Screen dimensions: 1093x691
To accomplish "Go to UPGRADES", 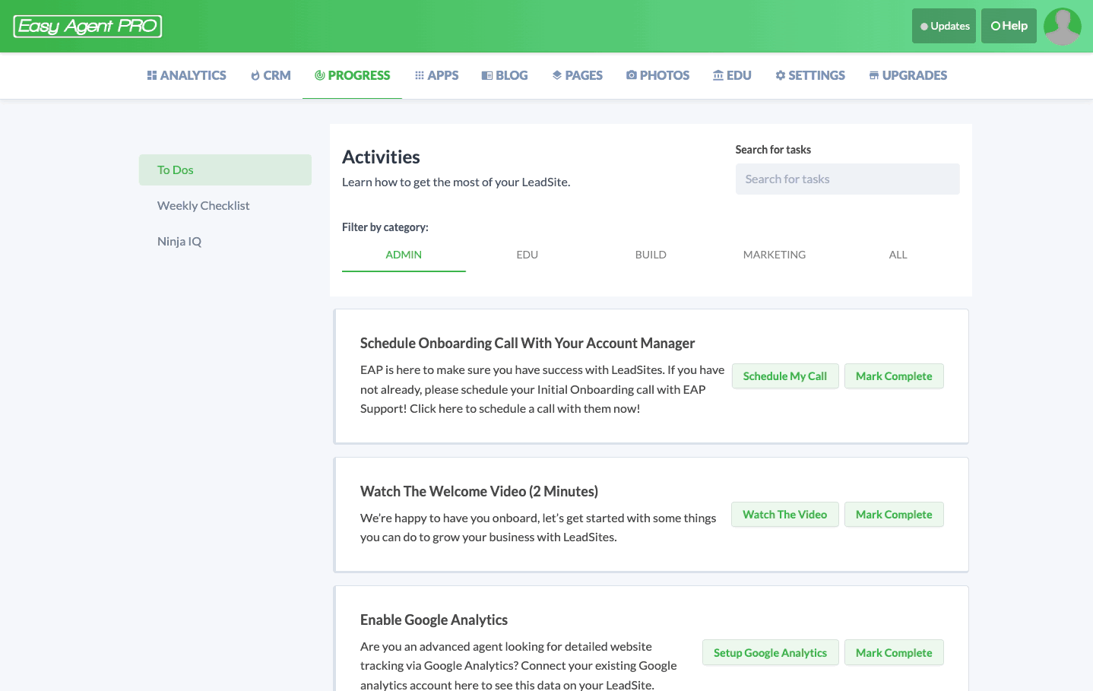I will (908, 75).
